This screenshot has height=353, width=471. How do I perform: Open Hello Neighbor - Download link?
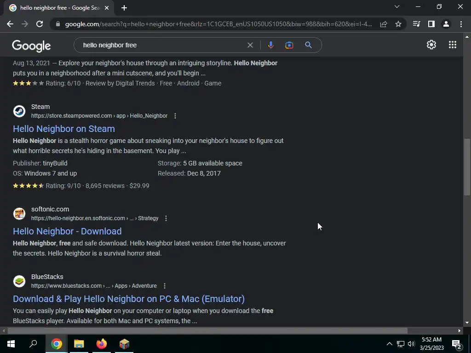tap(67, 232)
